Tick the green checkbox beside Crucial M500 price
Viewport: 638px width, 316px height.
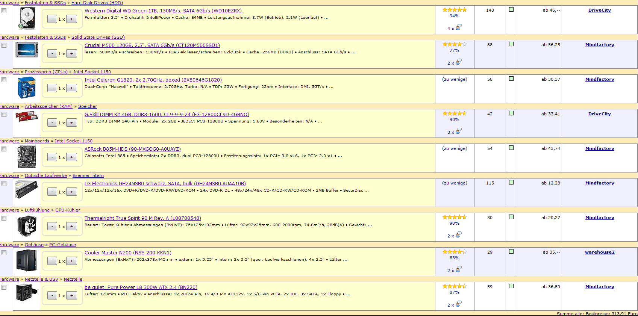(x=511, y=44)
